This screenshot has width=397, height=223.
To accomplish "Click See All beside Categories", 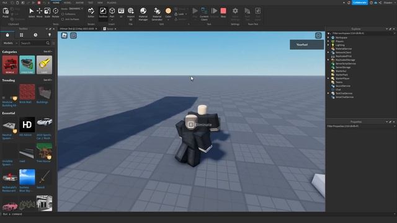I will click(48, 51).
